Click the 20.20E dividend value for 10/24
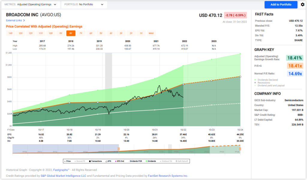This screenshot has width=307, height=180. click(x=240, y=141)
